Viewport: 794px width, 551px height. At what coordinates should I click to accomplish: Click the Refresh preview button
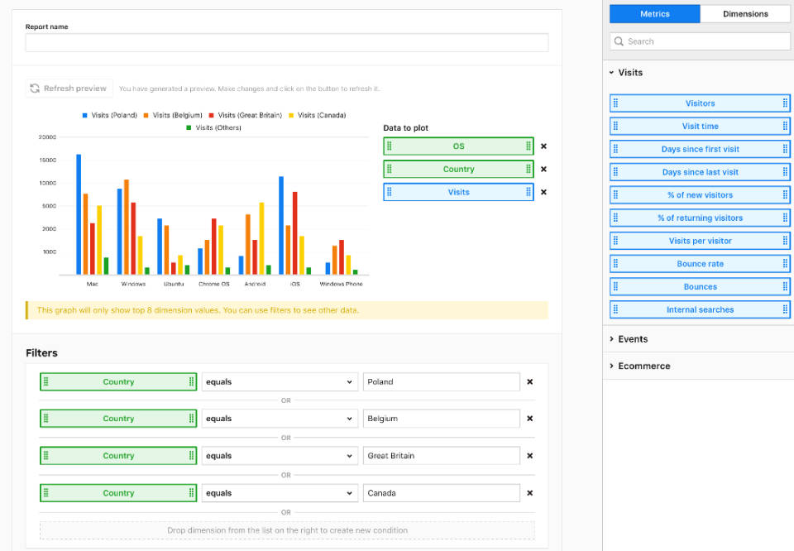(69, 88)
